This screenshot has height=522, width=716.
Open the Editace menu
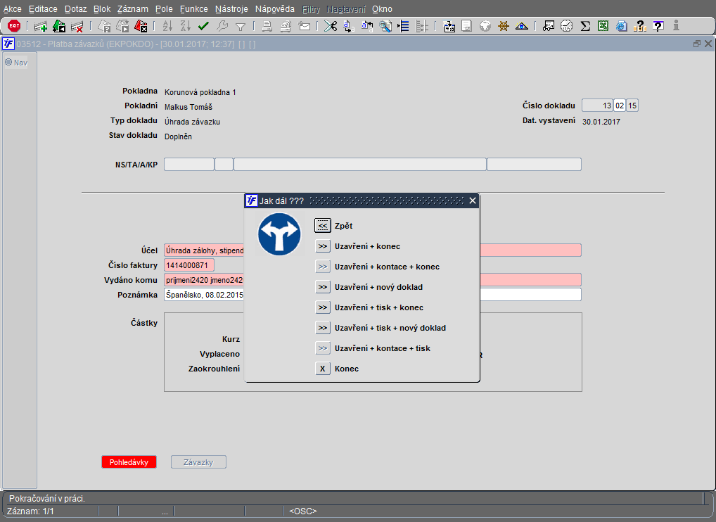pyautogui.click(x=43, y=8)
